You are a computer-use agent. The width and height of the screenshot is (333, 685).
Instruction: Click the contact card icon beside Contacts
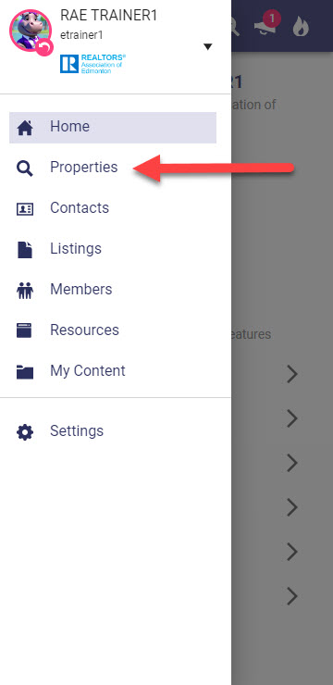point(25,209)
